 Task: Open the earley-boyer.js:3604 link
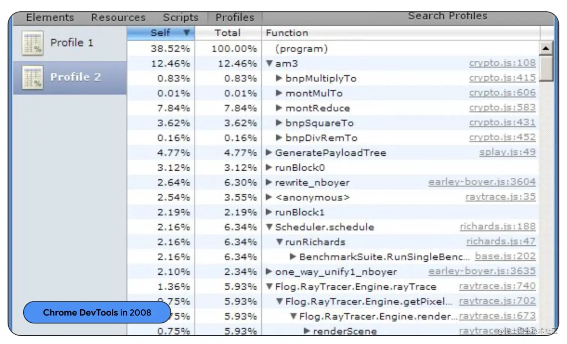coord(482,182)
